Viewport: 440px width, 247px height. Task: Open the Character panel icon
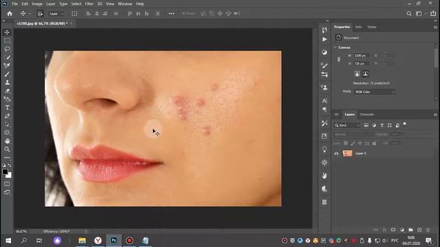324,101
